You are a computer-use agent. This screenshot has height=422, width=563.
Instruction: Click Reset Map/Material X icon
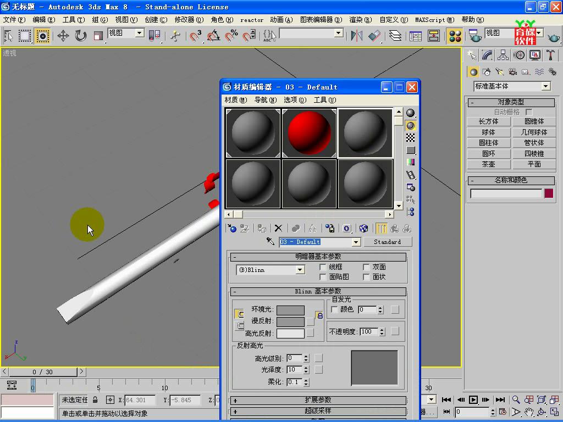pyautogui.click(x=278, y=228)
